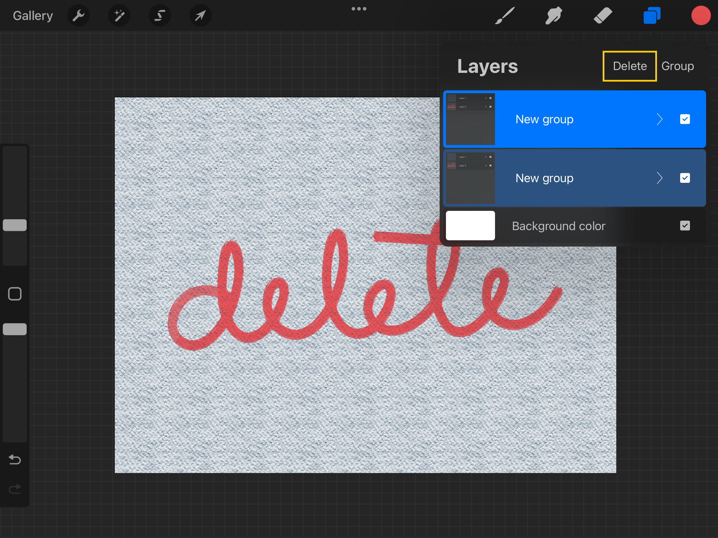Expand the top New group chevron

coord(659,119)
